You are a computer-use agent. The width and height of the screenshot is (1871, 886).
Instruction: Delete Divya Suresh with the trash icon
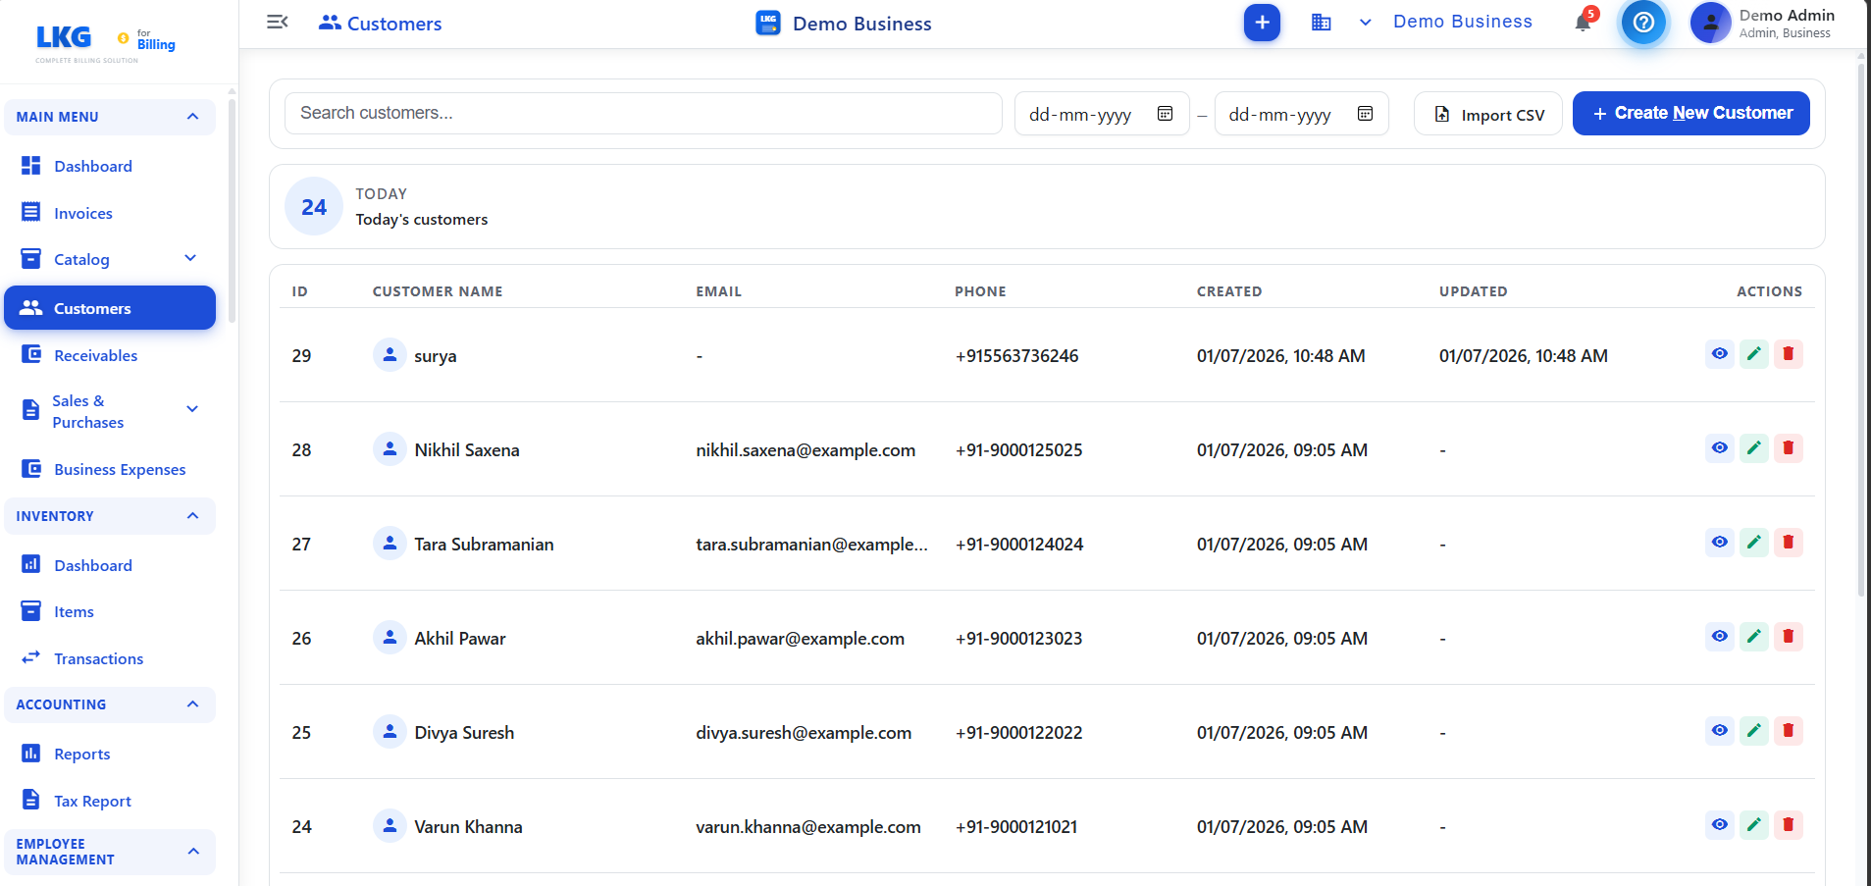pyautogui.click(x=1789, y=731)
